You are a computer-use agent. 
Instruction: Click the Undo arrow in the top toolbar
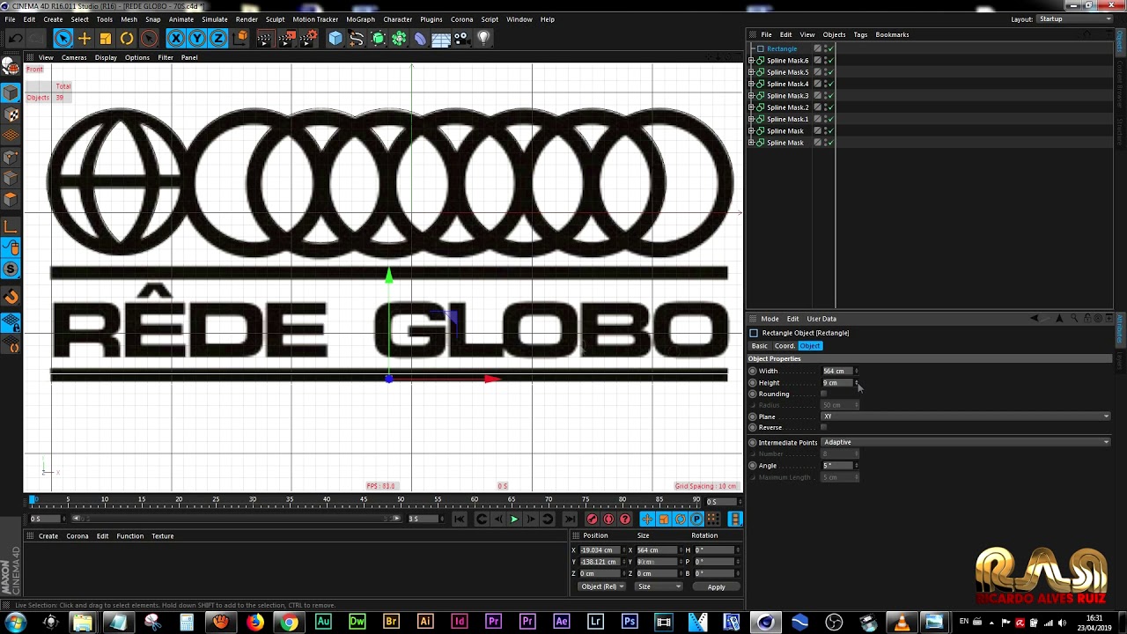click(15, 38)
